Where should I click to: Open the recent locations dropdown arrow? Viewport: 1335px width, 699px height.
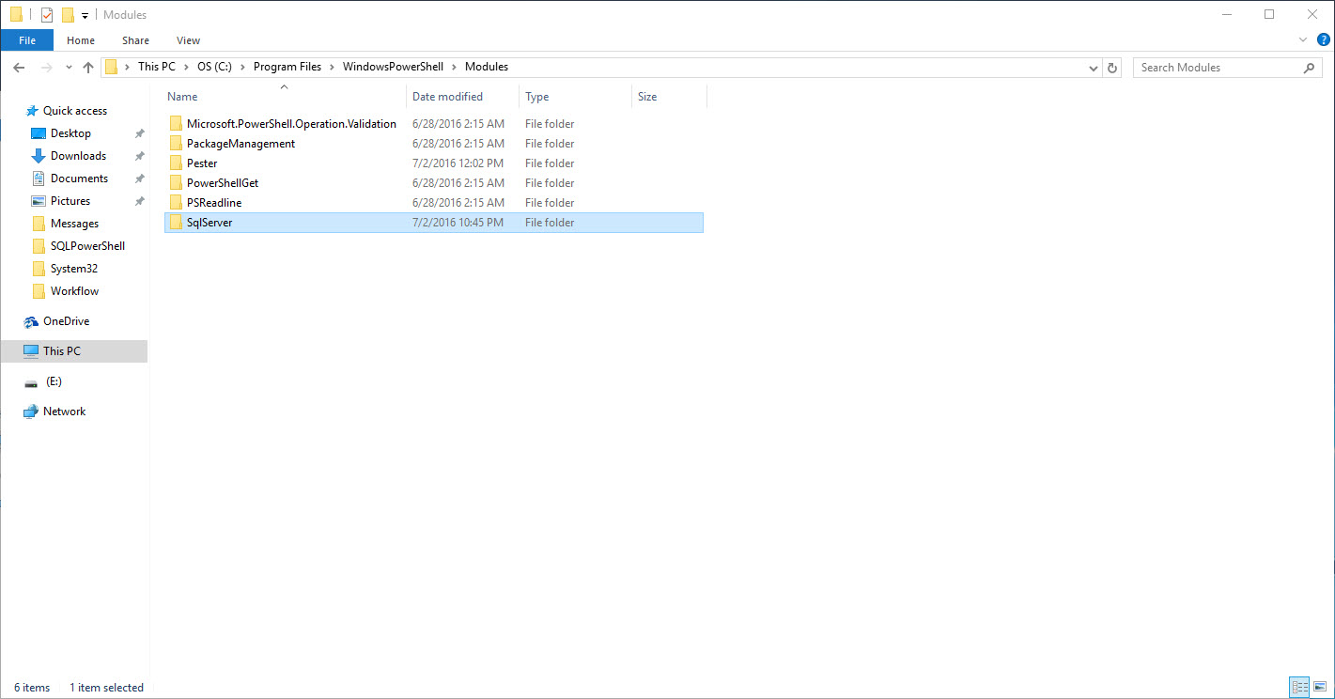69,68
